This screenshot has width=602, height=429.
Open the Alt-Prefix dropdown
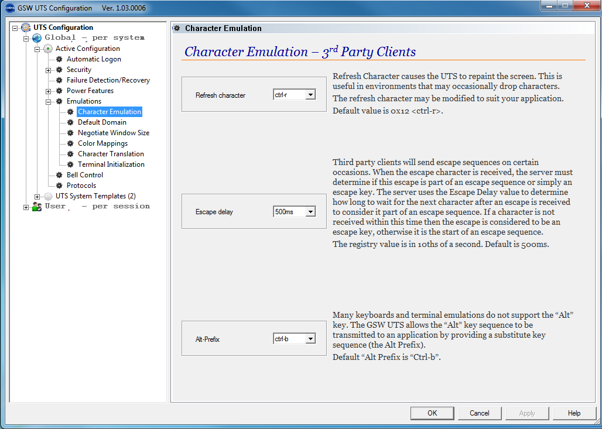(310, 338)
